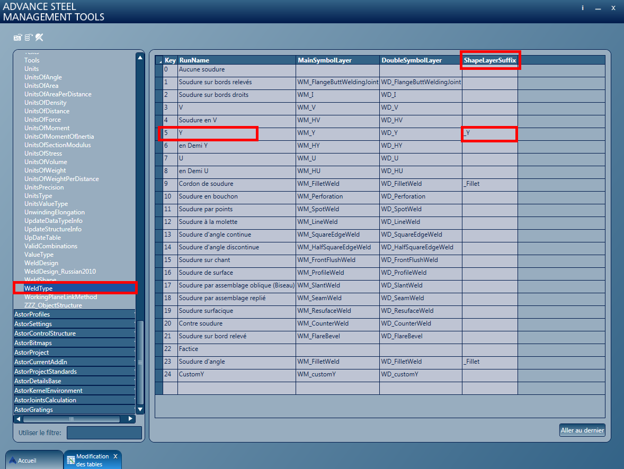Click the Aller au dernier button

tap(582, 430)
